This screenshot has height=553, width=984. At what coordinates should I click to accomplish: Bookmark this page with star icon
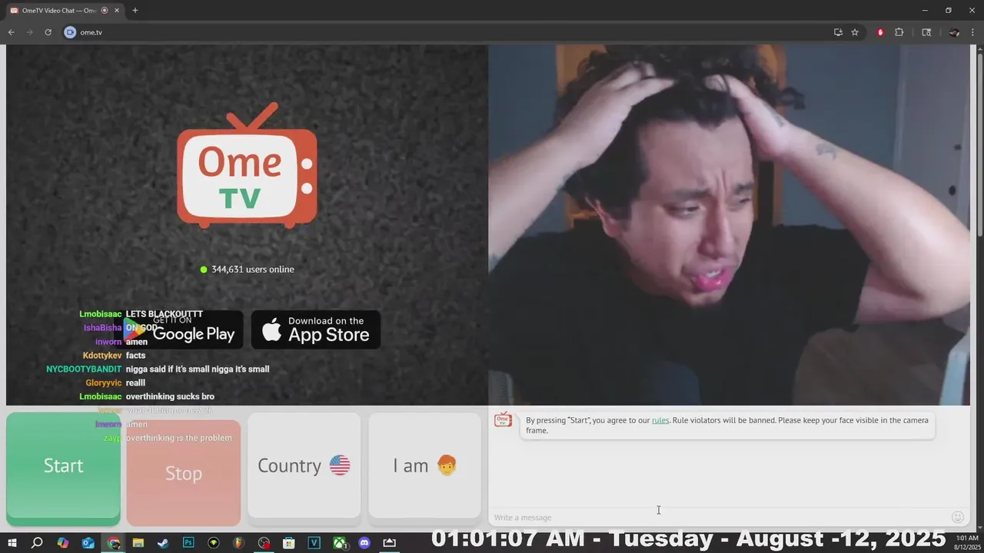click(855, 32)
